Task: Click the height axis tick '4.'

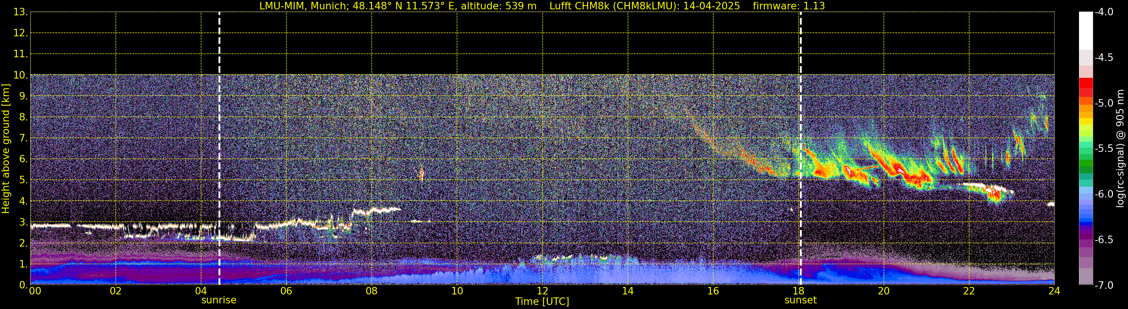Action: [x=23, y=201]
